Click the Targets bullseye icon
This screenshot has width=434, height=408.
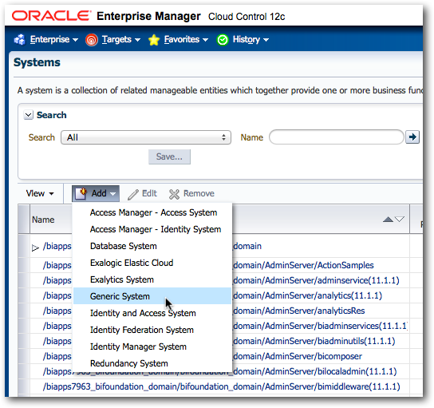tap(92, 40)
